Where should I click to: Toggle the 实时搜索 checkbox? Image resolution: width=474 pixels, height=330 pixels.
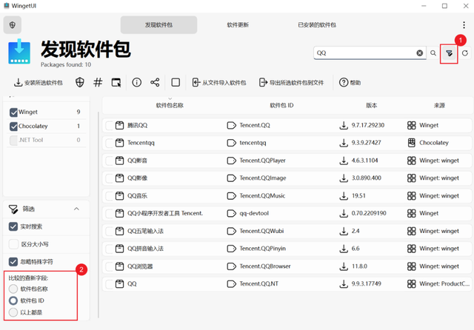13,226
